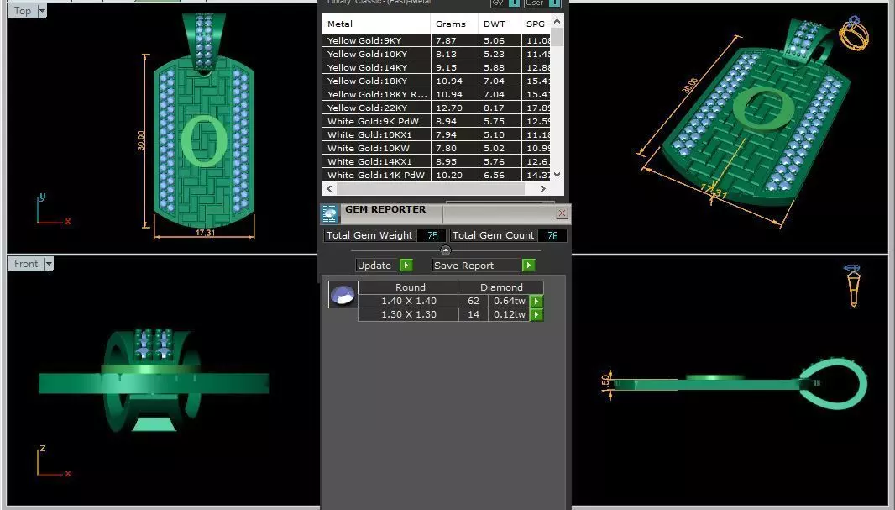Open the Top viewport dropdown arrow
This screenshot has width=895, height=510.
tap(42, 11)
